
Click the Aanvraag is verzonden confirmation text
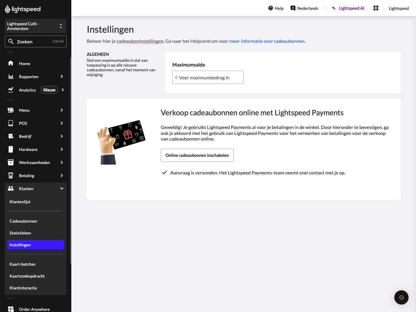pyautogui.click(x=258, y=173)
